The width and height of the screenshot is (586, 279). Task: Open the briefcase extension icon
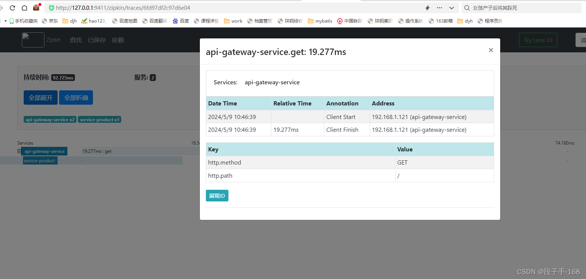tap(37, 8)
